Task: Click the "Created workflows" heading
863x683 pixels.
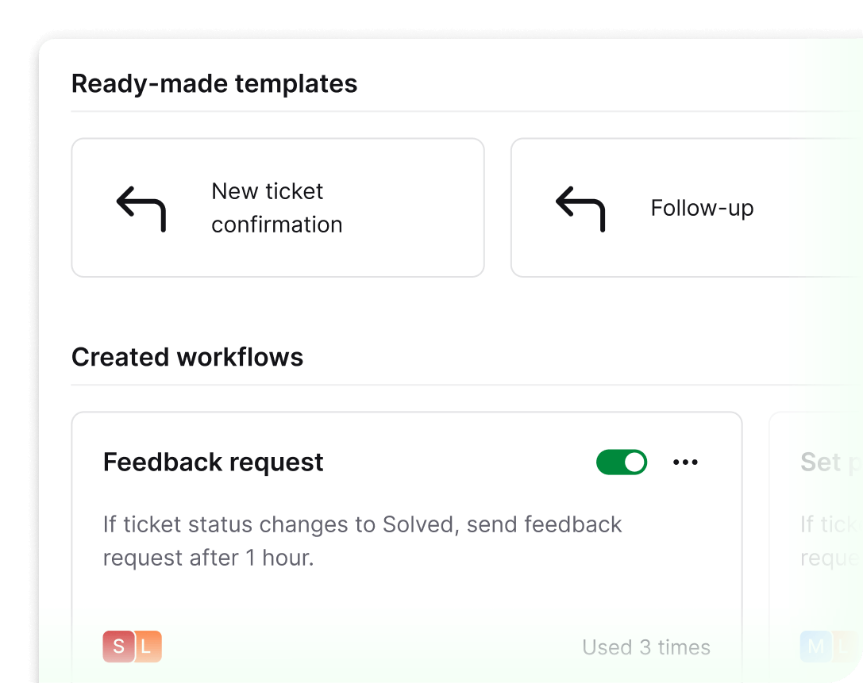Action: (187, 357)
